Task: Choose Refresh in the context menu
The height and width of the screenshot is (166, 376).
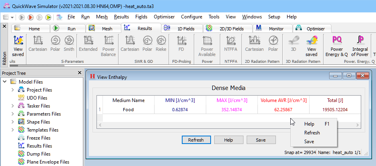Action: pos(314,133)
